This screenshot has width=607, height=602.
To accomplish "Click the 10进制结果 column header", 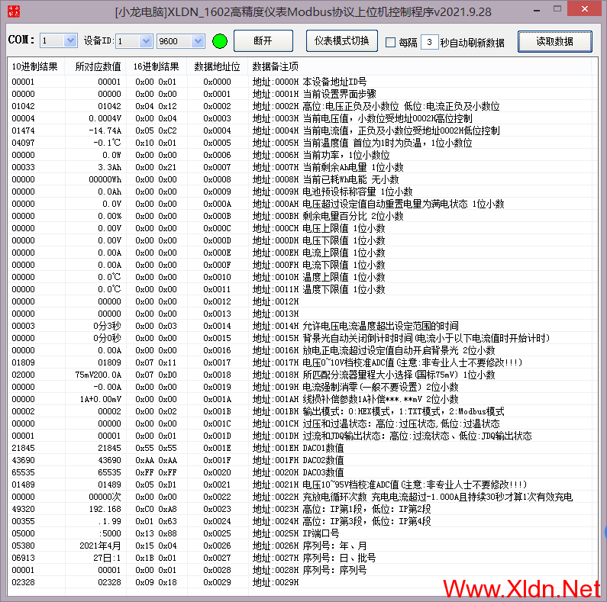I will (x=34, y=66).
